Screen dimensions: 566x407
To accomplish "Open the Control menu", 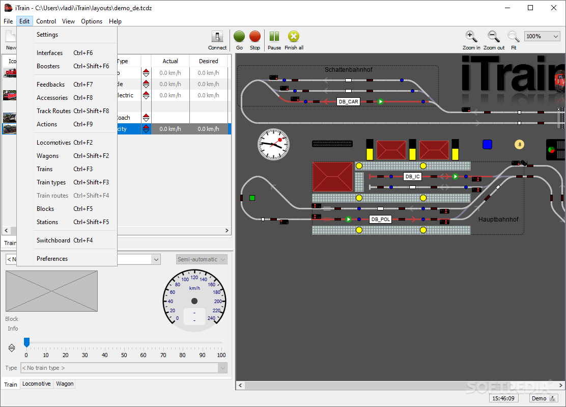I will tap(46, 21).
